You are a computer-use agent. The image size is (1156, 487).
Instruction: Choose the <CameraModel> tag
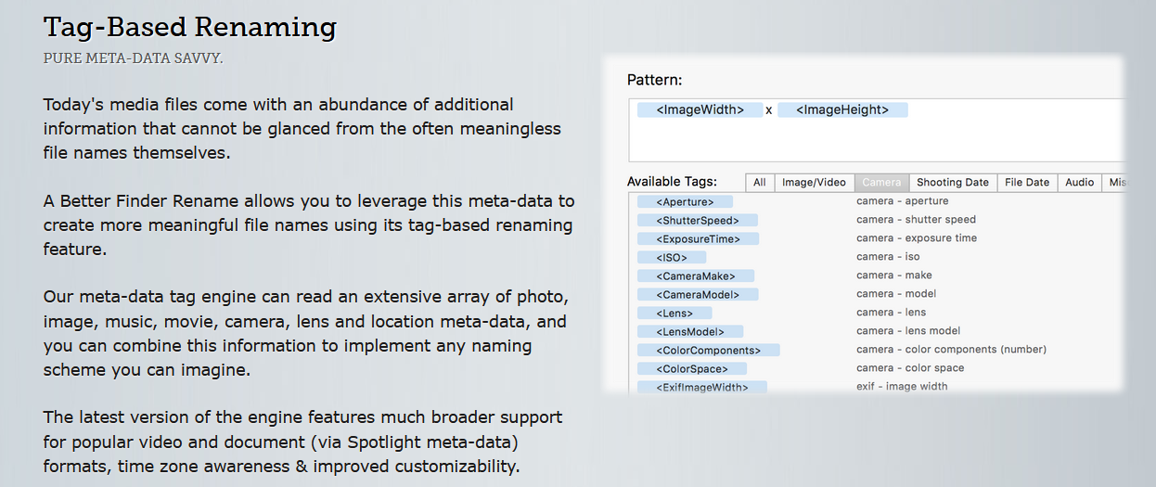point(698,294)
